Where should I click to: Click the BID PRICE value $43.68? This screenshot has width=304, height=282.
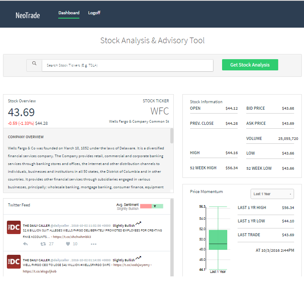click(288, 108)
